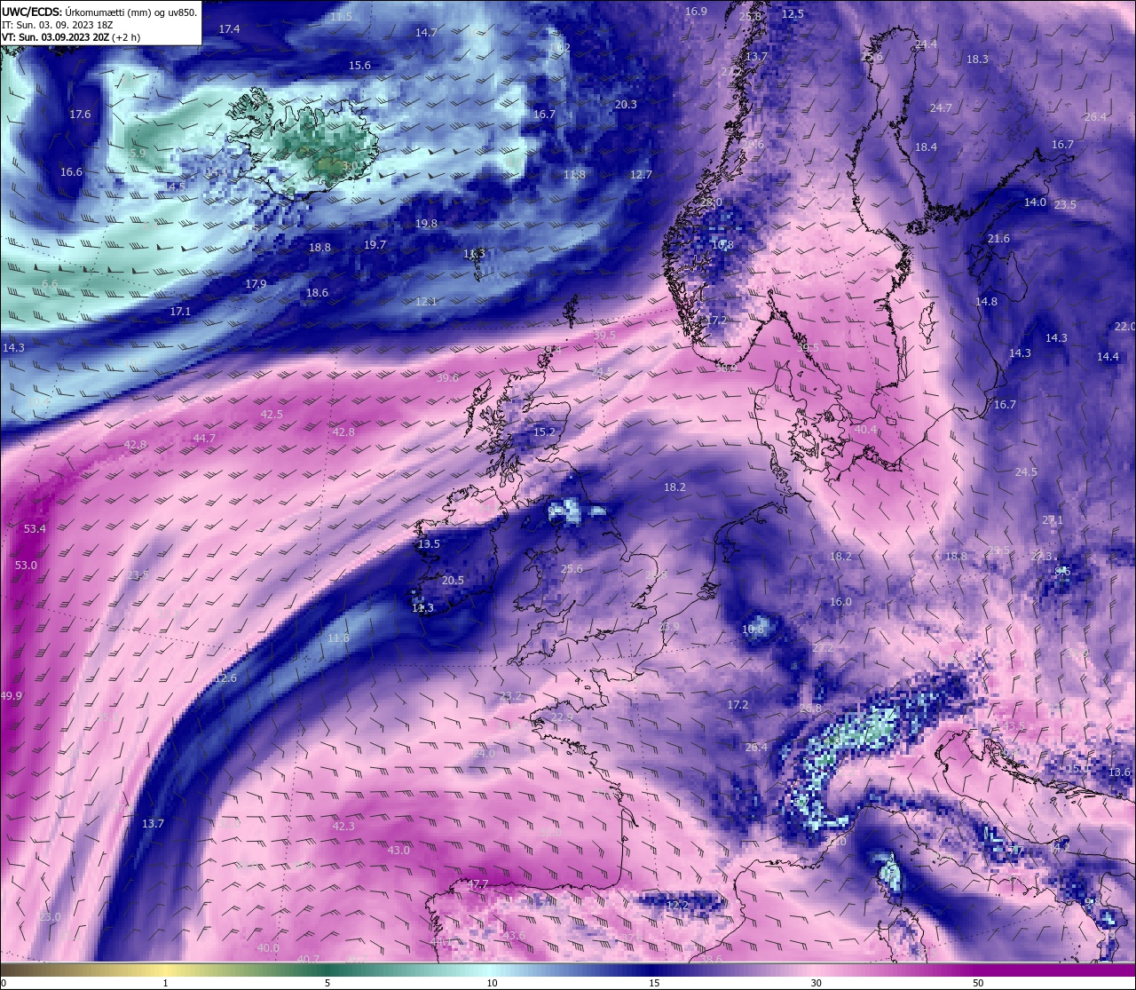Select the 53.4 value label
1136x990 pixels.
click(35, 528)
